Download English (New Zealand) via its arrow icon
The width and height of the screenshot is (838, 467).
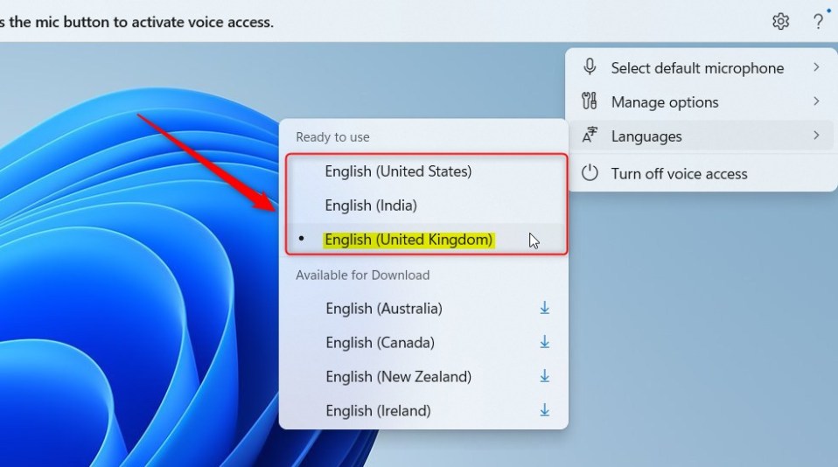coord(545,376)
